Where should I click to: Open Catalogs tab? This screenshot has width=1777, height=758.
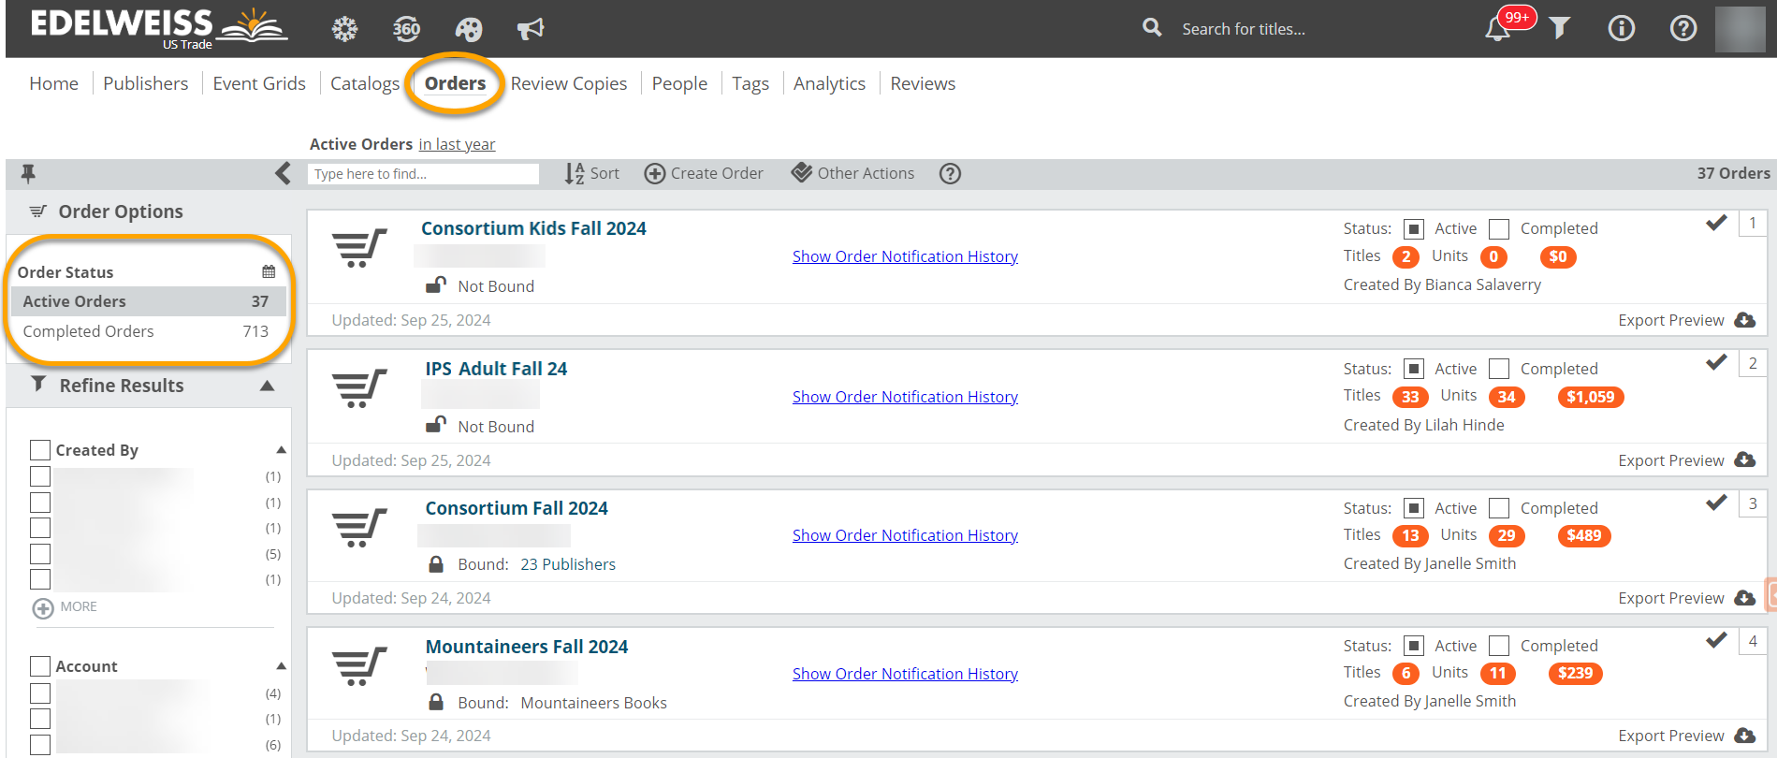[x=365, y=83]
